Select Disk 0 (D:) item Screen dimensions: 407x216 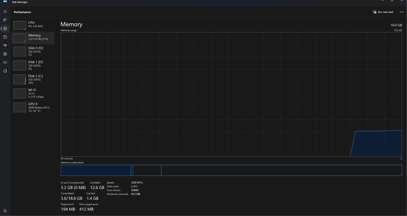(33, 51)
